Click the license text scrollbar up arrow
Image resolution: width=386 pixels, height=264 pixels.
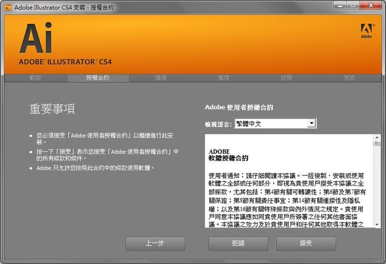click(x=377, y=137)
